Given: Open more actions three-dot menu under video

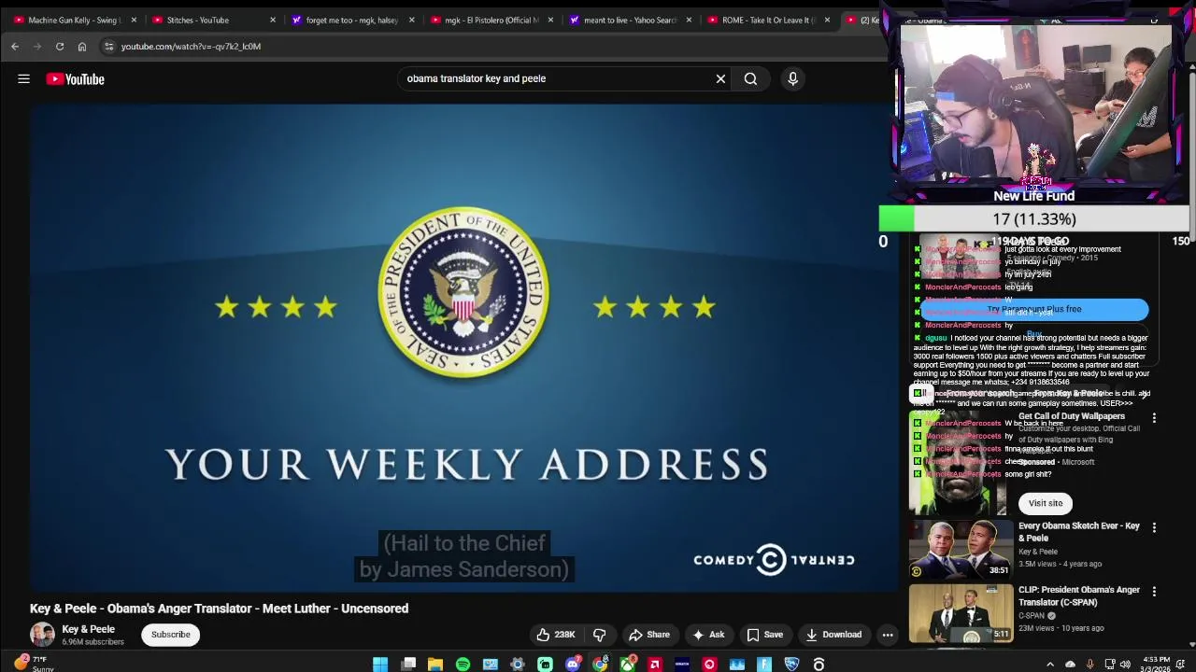Looking at the screenshot, I should point(888,635).
